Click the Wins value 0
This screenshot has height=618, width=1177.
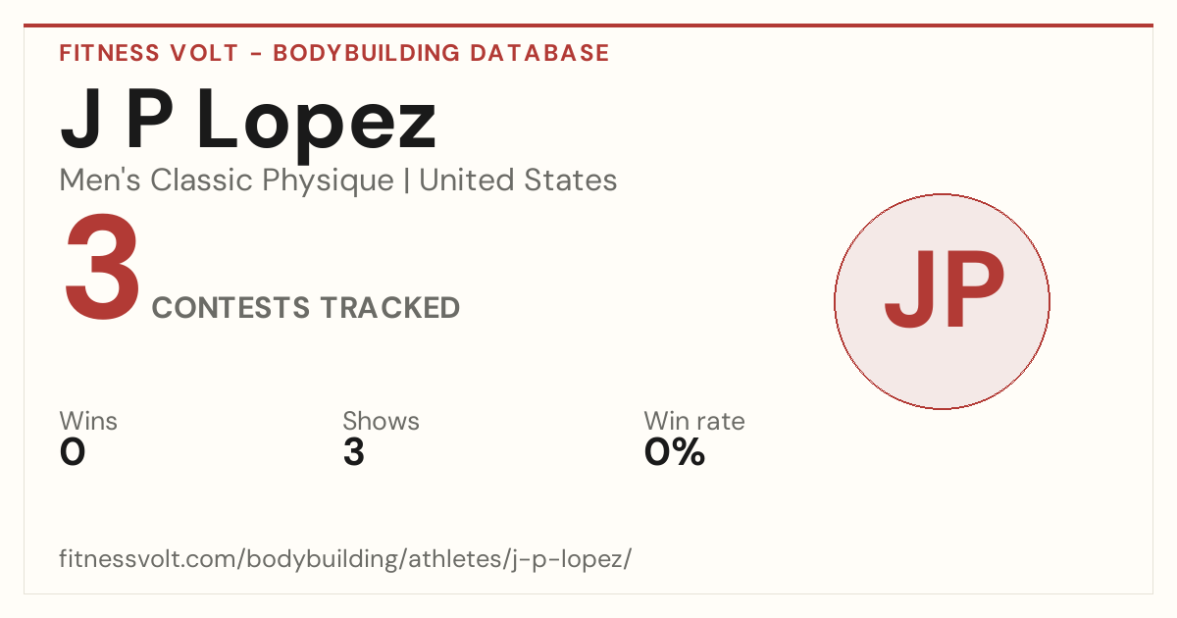(x=73, y=452)
